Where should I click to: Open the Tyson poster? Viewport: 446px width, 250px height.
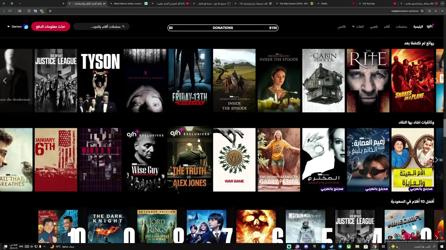tap(100, 81)
